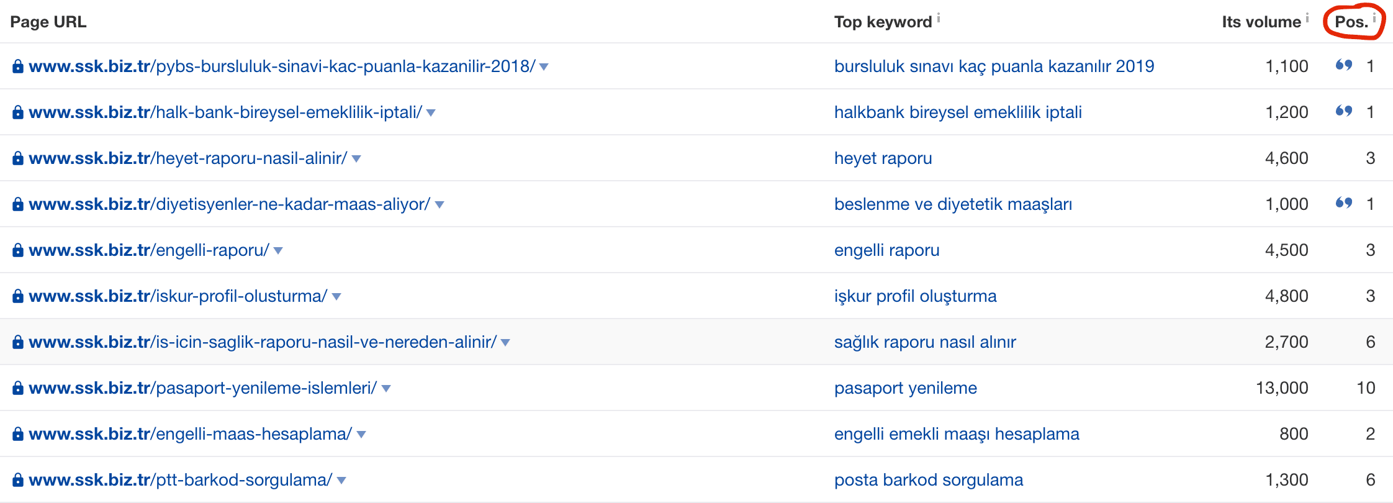Open the pybs-bursluluk-sinavi-kac-puanla-kazanilir-2018 page link
1393x503 pixels.
click(282, 66)
